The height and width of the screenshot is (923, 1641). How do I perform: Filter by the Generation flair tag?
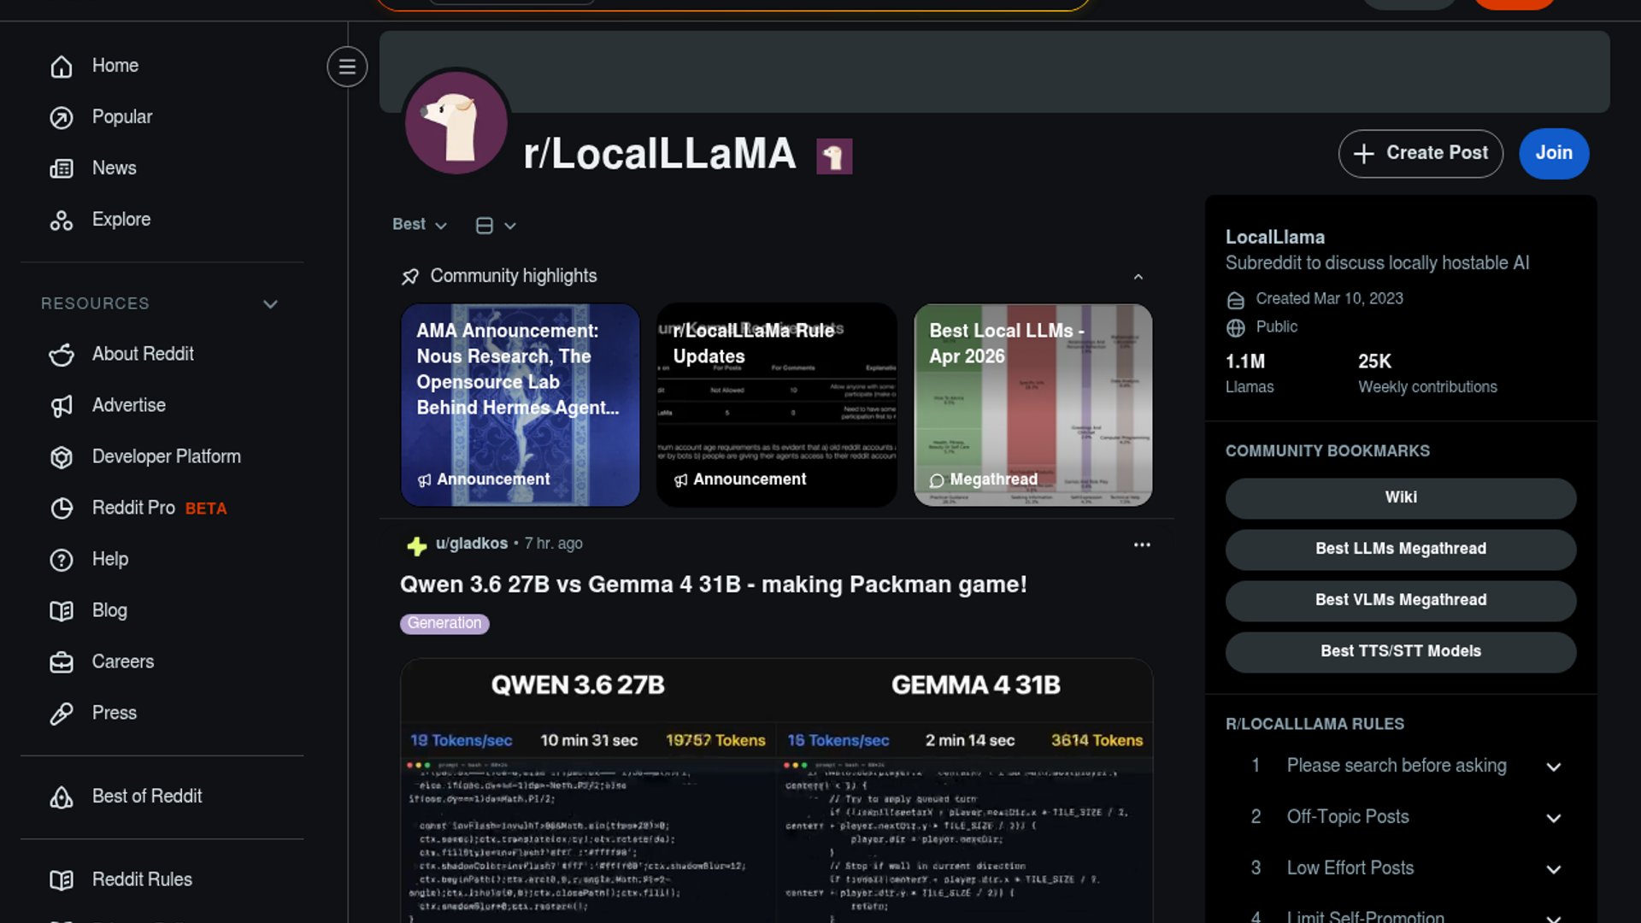click(x=444, y=624)
